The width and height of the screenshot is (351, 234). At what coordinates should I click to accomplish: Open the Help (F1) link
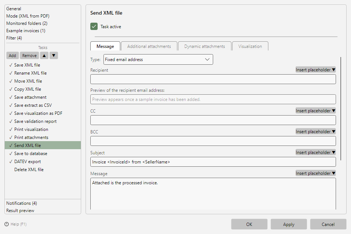(19, 224)
